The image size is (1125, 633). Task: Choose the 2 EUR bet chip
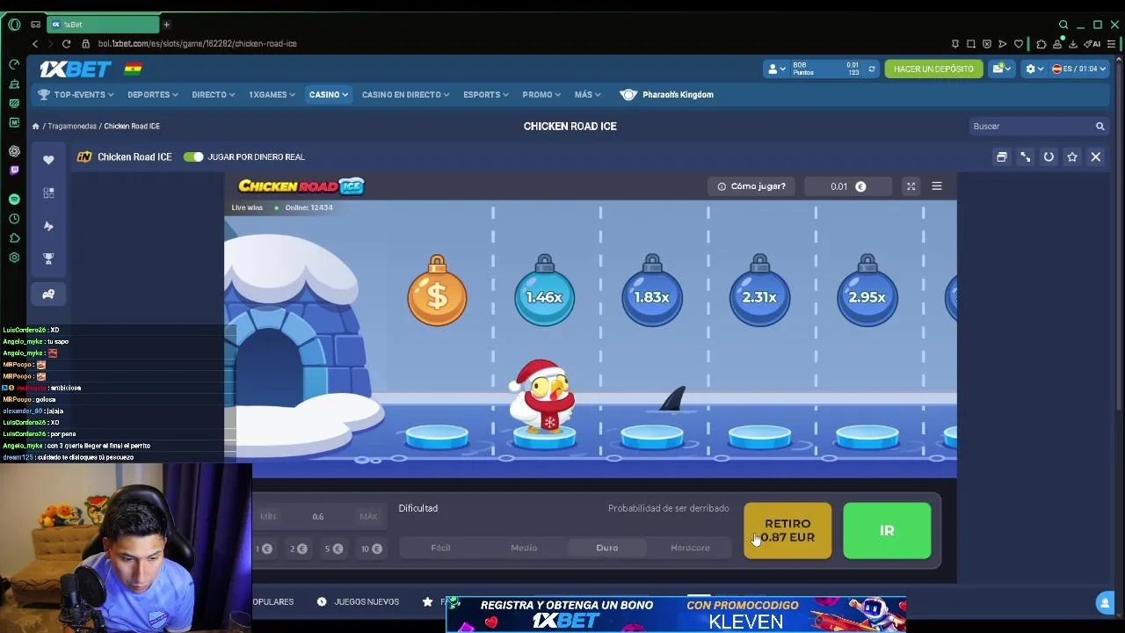pyautogui.click(x=298, y=549)
